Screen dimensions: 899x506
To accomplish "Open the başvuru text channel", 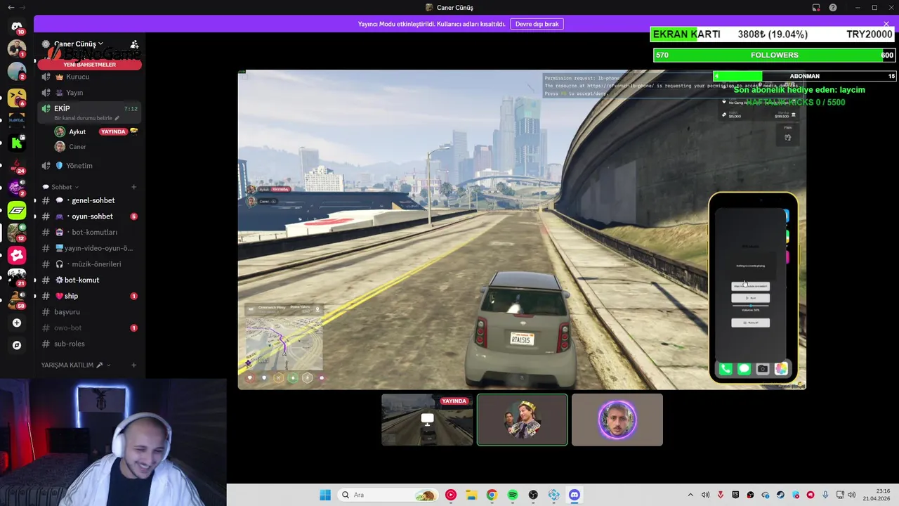I will [90, 312].
